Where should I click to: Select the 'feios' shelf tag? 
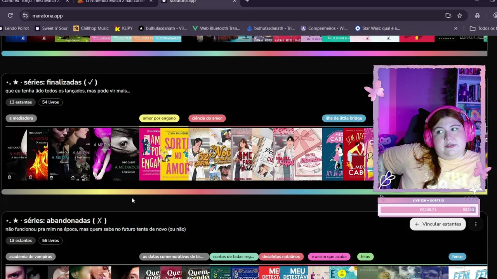(x=365, y=257)
